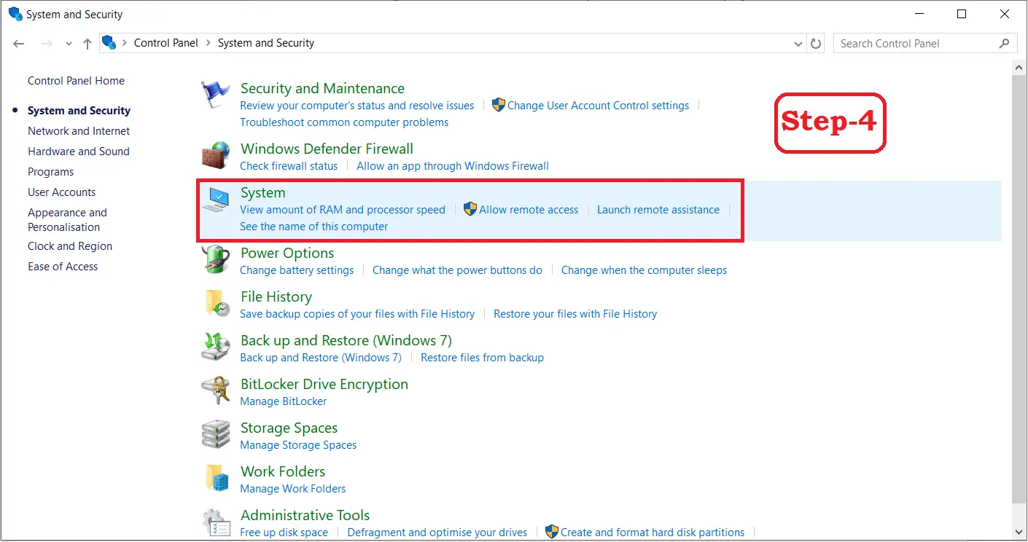Expand the address bar history dropdown

pos(798,44)
